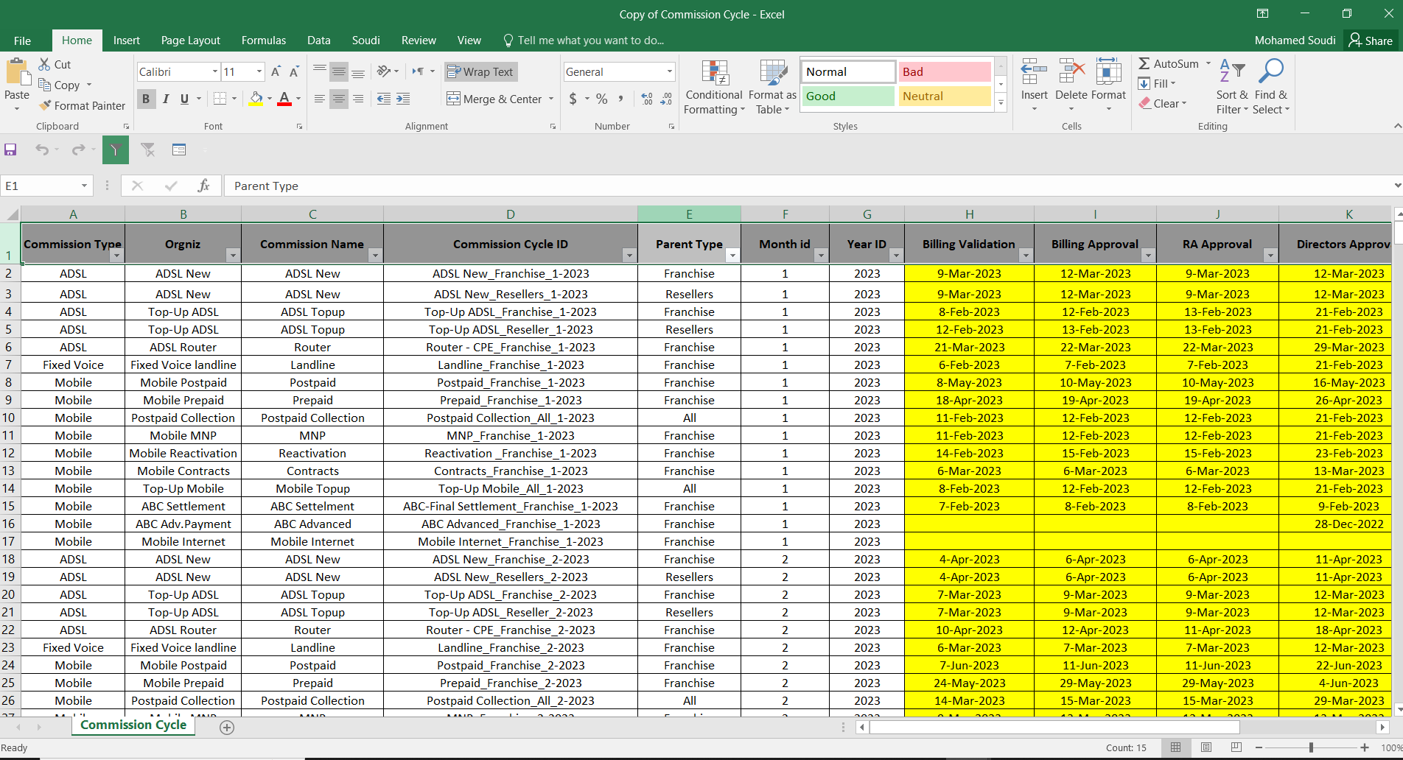Click the Orientation text-angle icon

click(384, 71)
